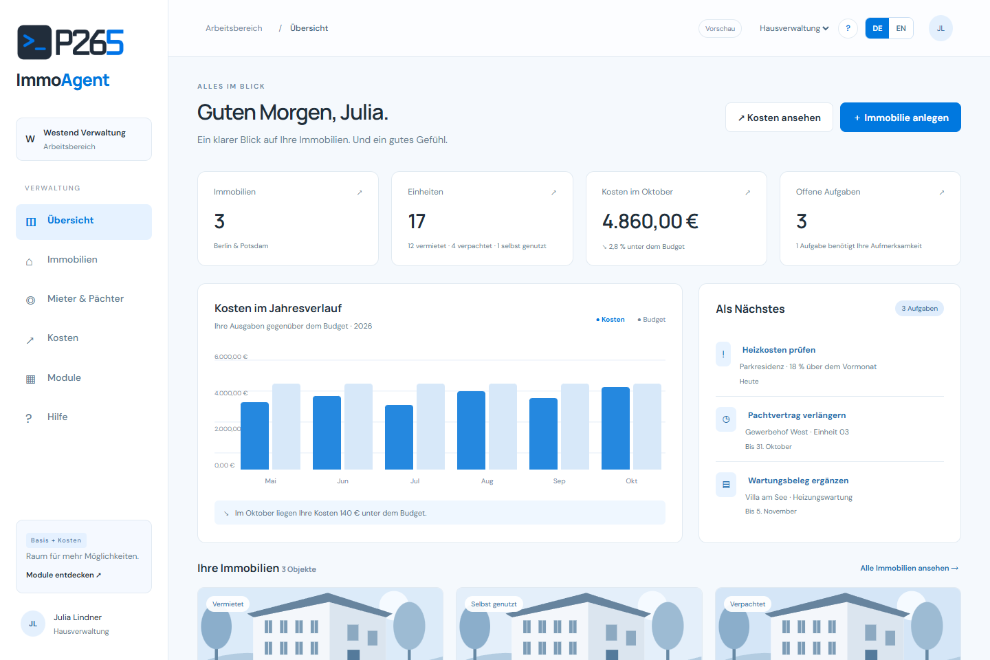Open the Verpachtet property thumbnail
The width and height of the screenshot is (990, 660).
coord(838,624)
